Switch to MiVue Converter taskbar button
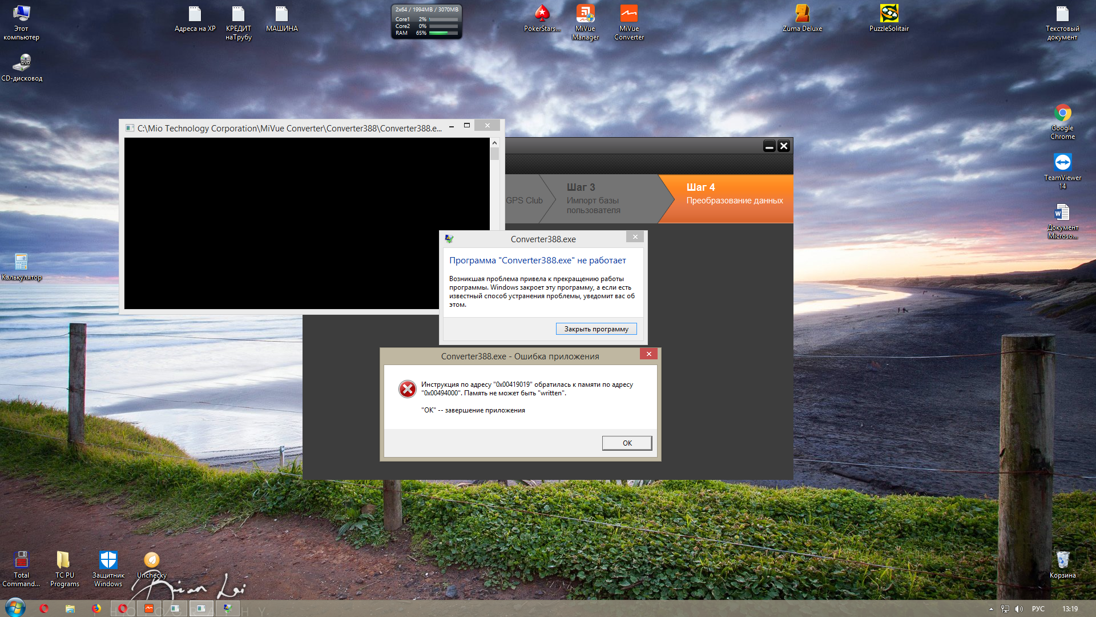The image size is (1096, 617). (x=149, y=608)
